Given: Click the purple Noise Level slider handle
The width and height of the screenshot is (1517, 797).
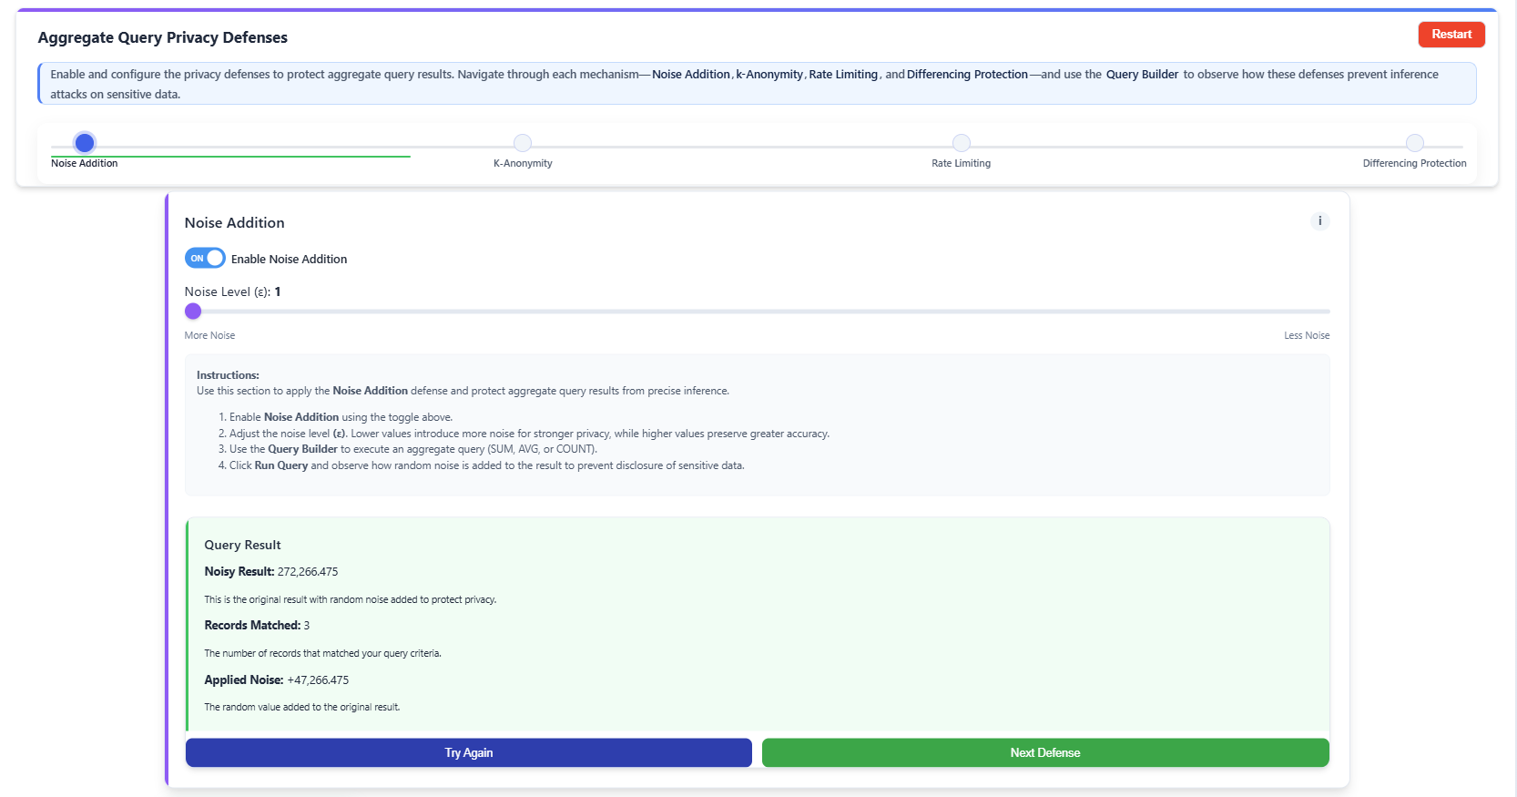Looking at the screenshot, I should (193, 312).
